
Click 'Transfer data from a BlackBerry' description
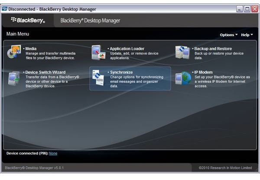[52, 82]
